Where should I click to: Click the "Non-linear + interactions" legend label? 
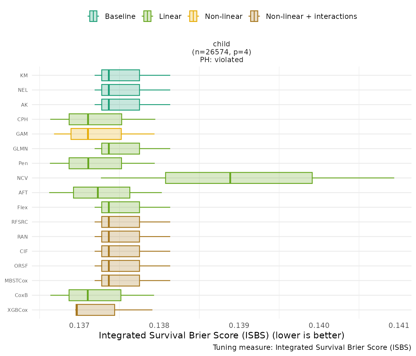click(x=311, y=16)
